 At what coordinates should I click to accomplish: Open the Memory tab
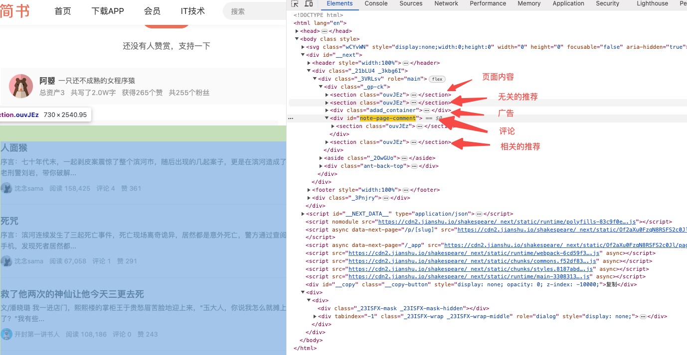529,3
